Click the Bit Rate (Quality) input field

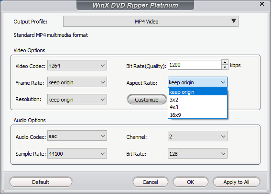pyautogui.click(x=195, y=65)
